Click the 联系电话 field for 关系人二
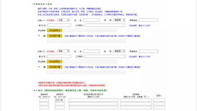Viewport: 197px width, 111px height. point(148,51)
